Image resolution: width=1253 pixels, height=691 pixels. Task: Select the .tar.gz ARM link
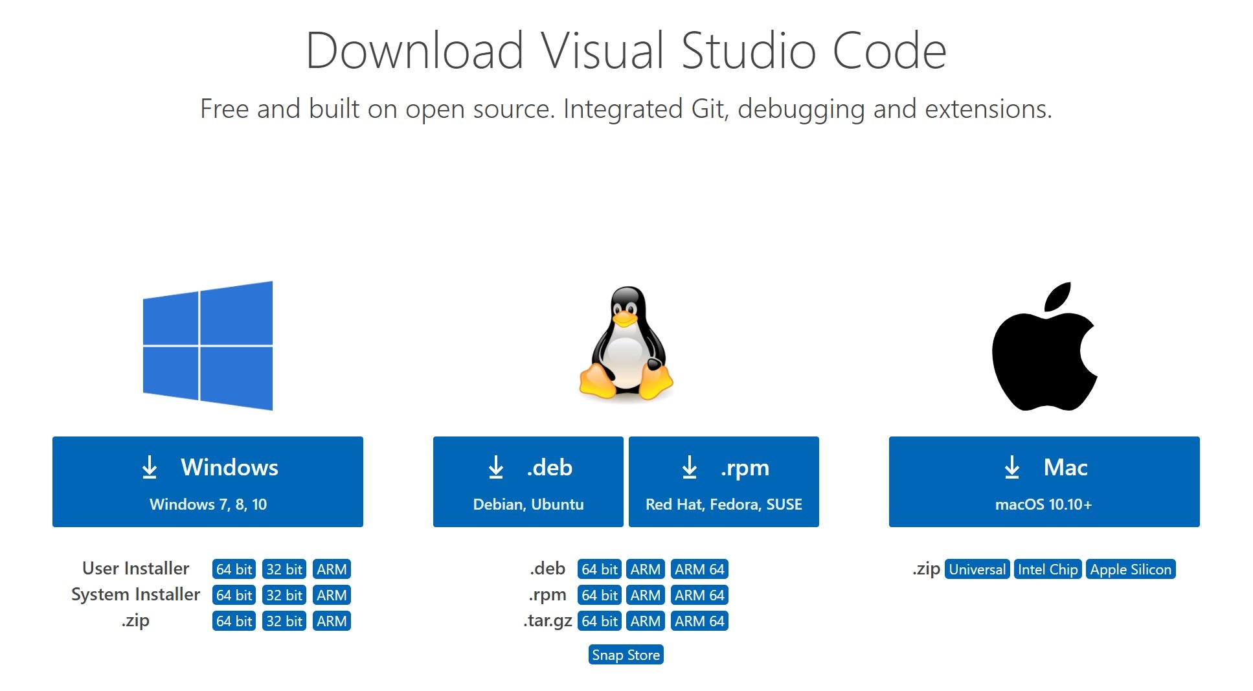coord(646,621)
